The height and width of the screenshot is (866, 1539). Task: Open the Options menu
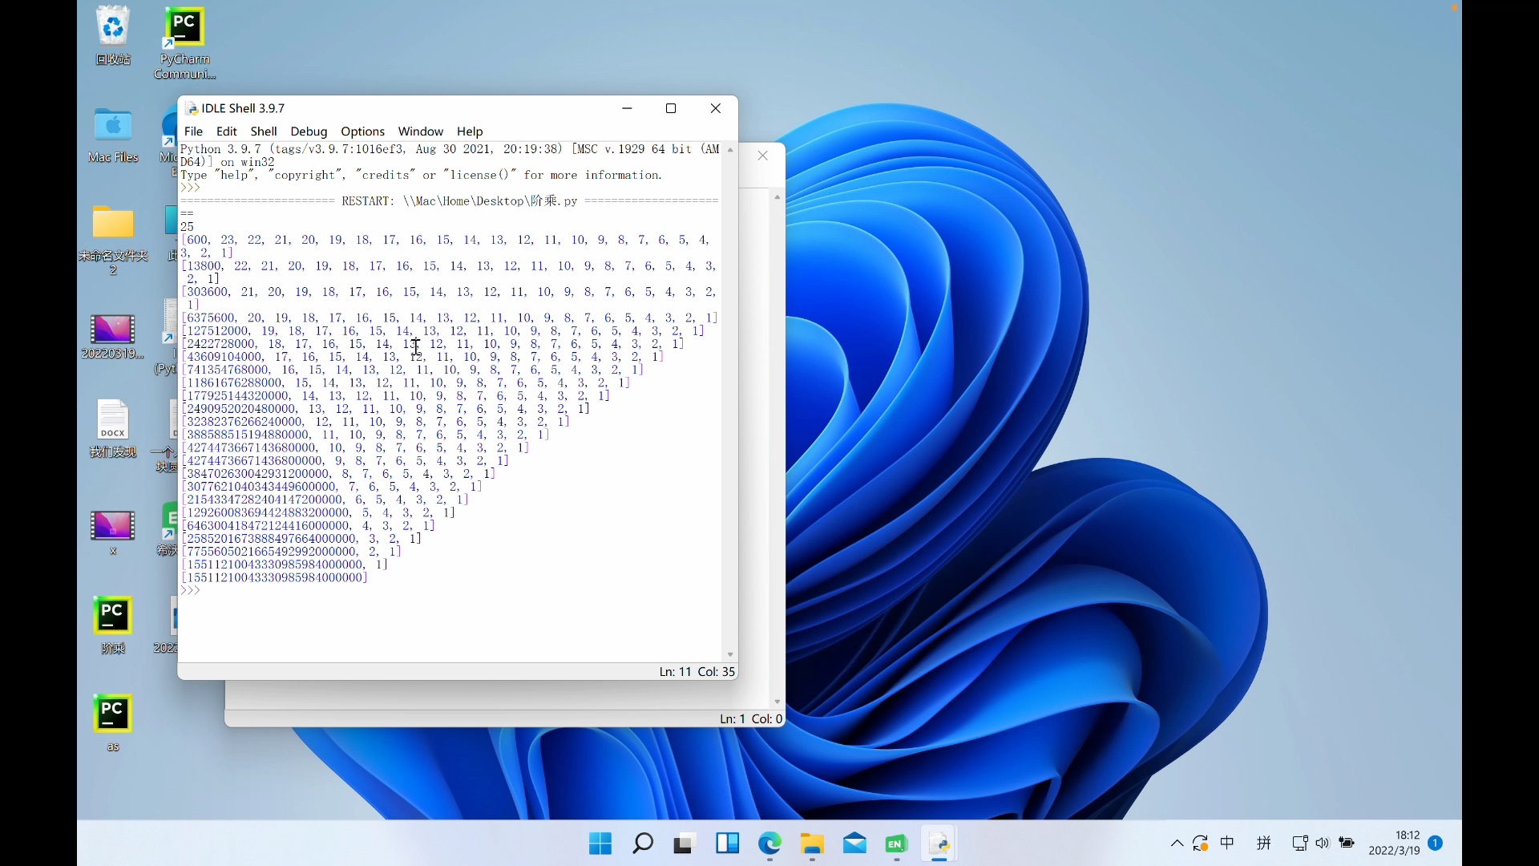pos(362,132)
